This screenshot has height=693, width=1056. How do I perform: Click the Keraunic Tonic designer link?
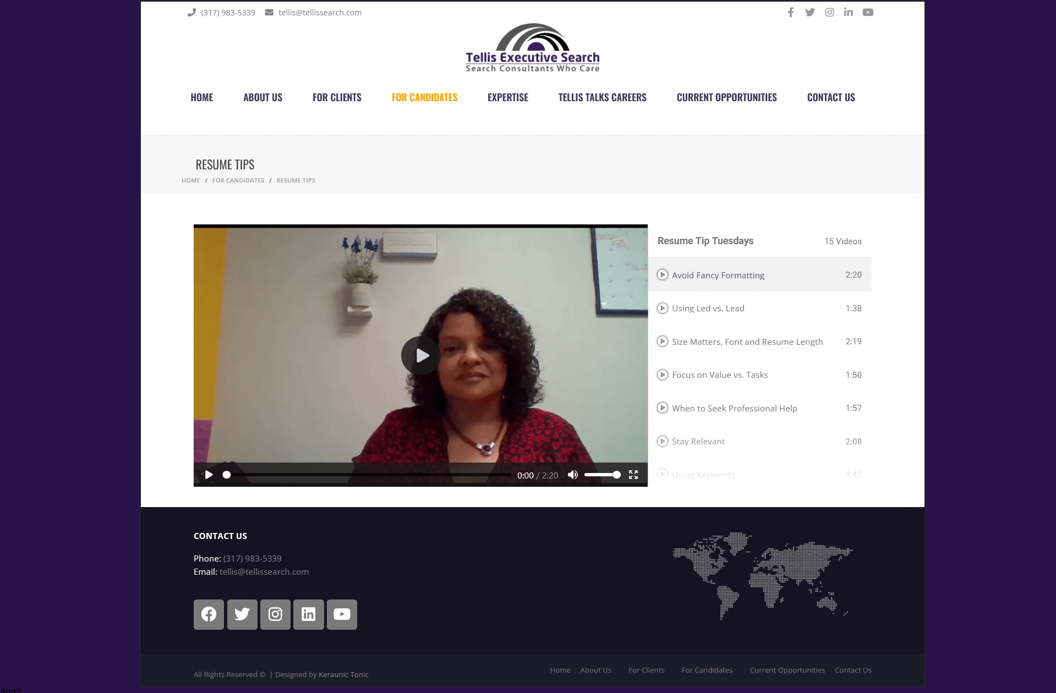click(x=343, y=674)
